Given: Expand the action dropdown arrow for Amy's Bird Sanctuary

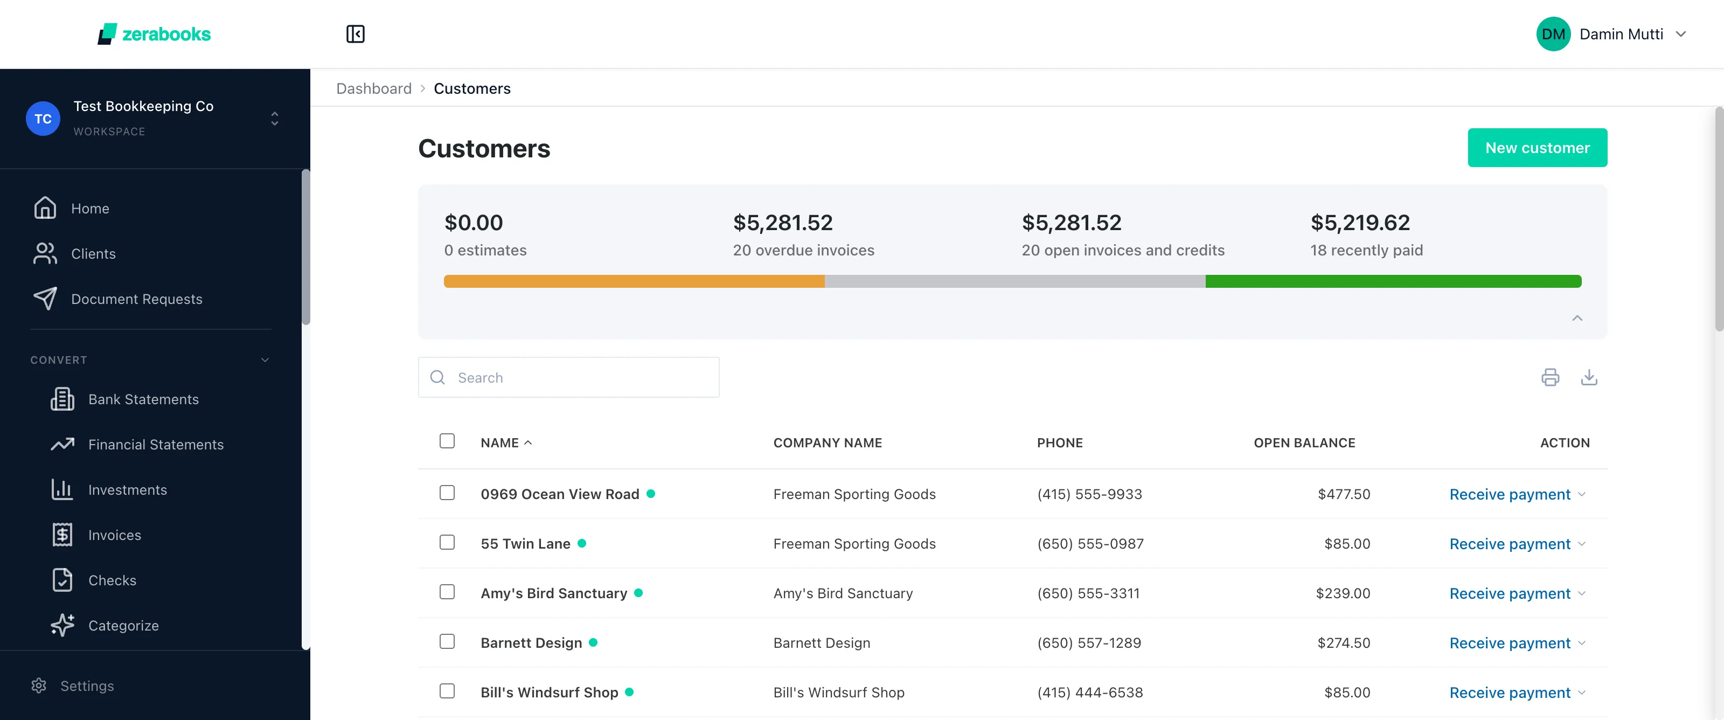Looking at the screenshot, I should tap(1582, 593).
